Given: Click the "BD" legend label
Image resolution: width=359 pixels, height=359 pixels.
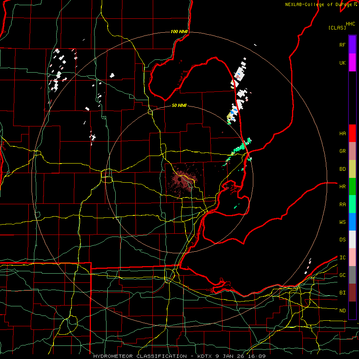Looking at the screenshot, I should tap(342, 169).
